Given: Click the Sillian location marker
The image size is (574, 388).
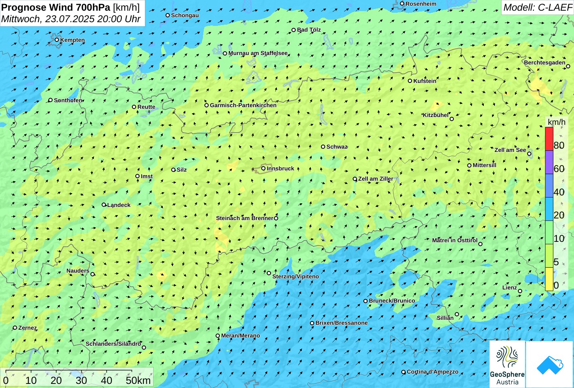Looking at the screenshot, I should pos(457,315).
